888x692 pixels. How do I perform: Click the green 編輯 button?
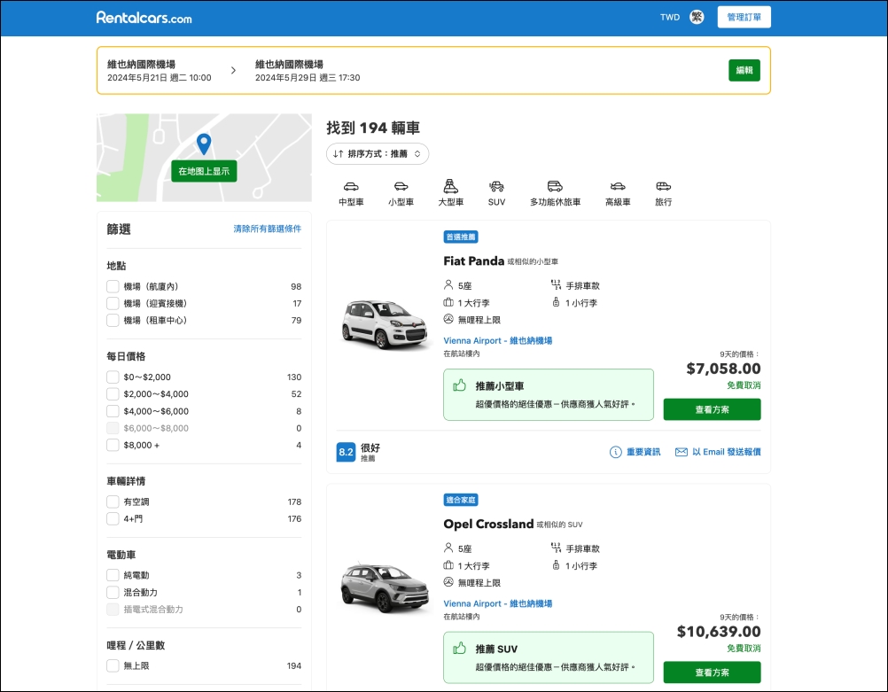[744, 70]
